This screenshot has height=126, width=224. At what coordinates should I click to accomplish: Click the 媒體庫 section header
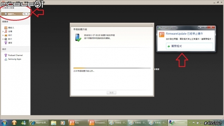tap(5, 22)
